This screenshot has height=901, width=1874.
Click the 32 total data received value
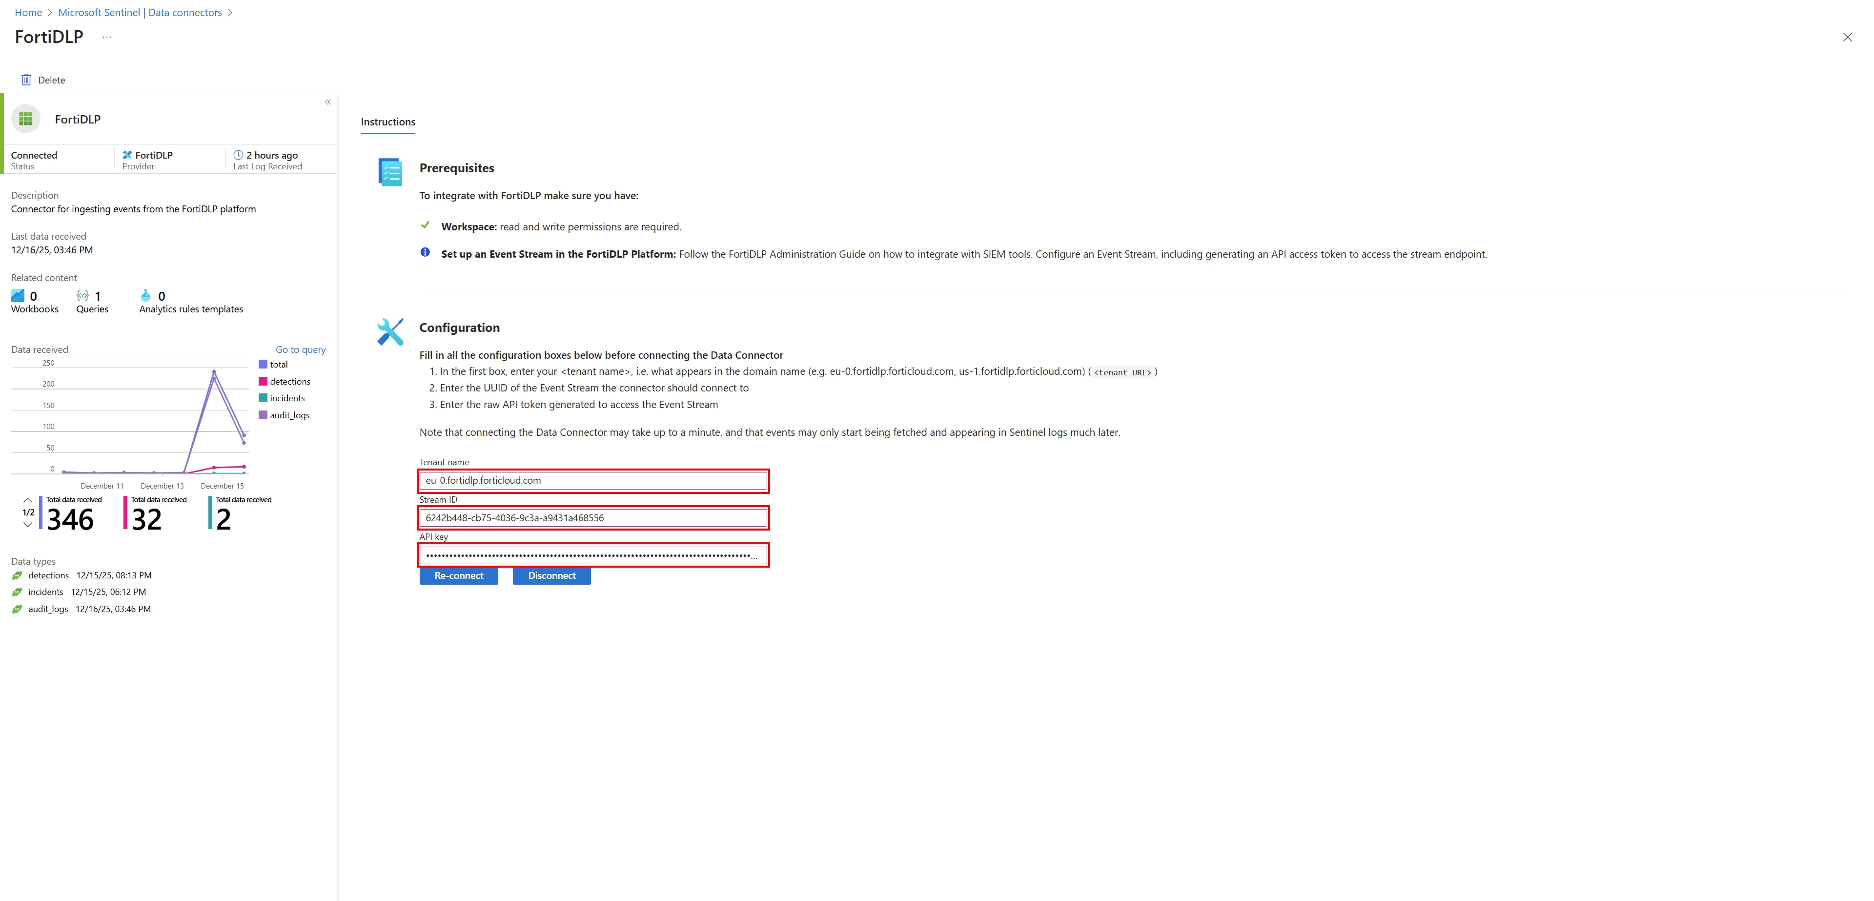(147, 520)
